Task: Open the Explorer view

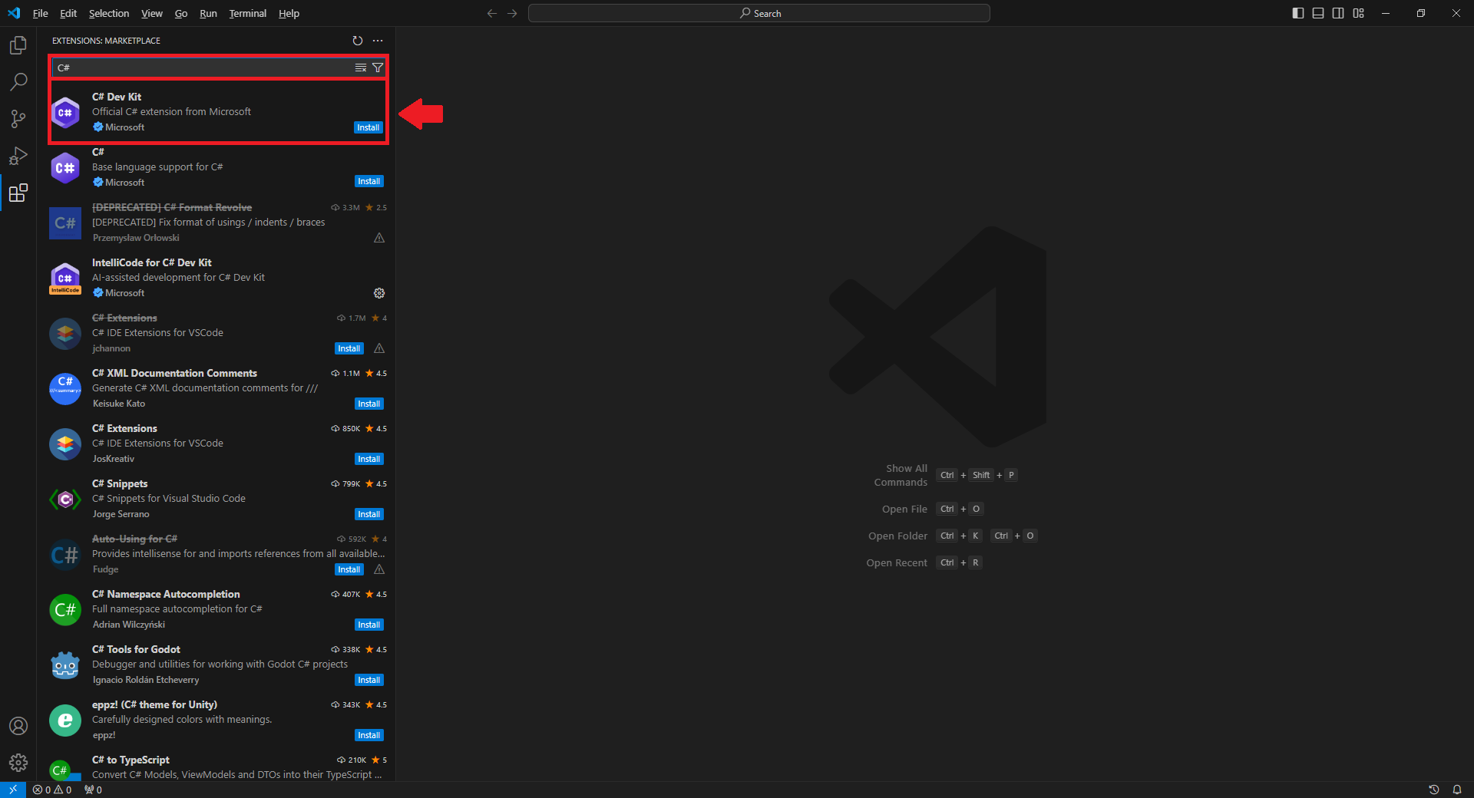Action: [x=18, y=45]
